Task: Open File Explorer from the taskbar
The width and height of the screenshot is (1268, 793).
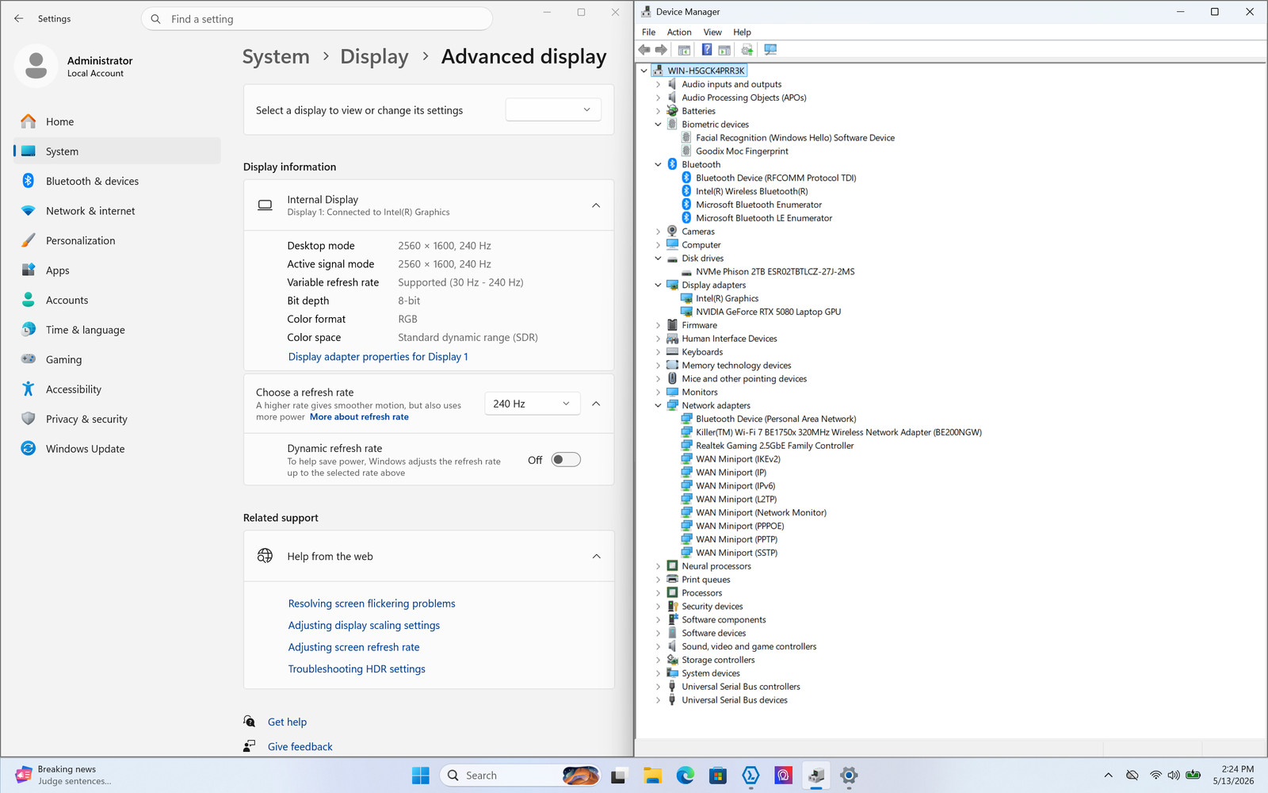Action: pos(652,776)
